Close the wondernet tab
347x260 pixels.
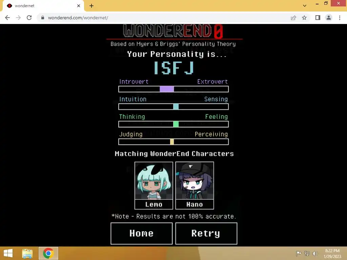79,6
